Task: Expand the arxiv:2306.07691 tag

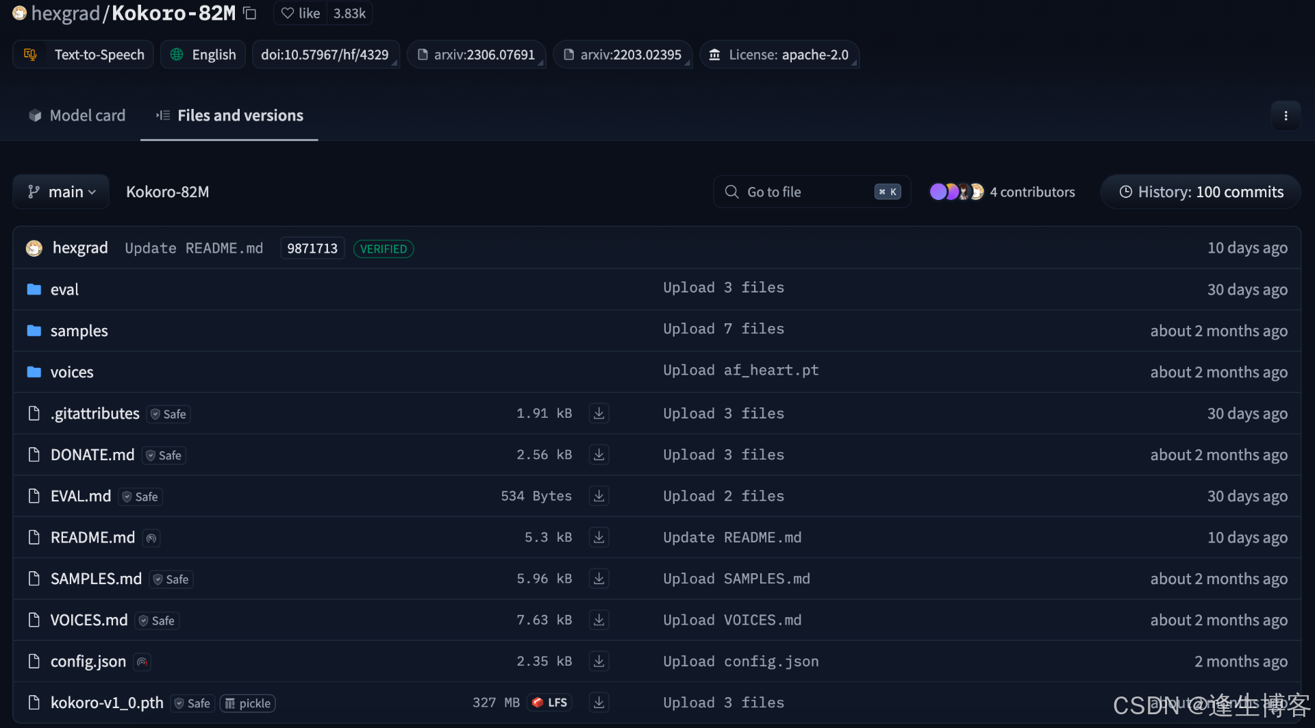Action: click(477, 55)
